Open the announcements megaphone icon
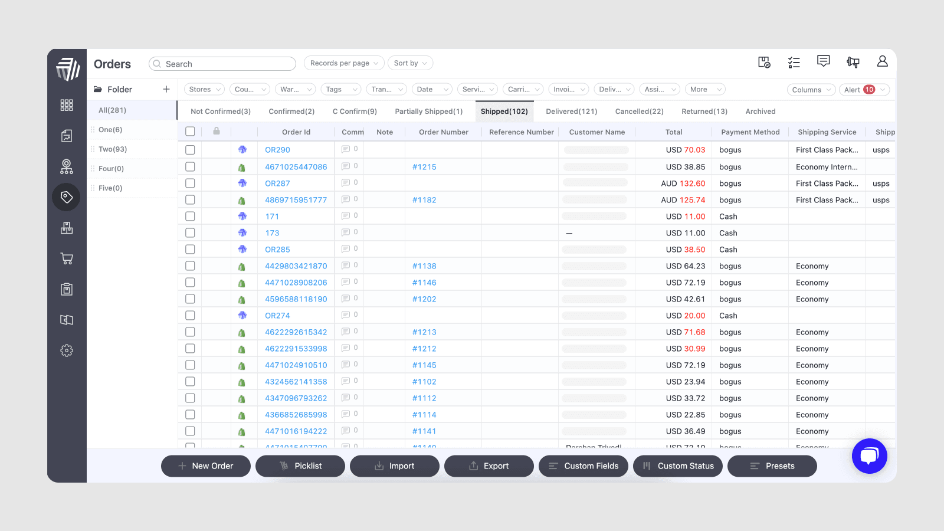 pyautogui.click(x=853, y=62)
